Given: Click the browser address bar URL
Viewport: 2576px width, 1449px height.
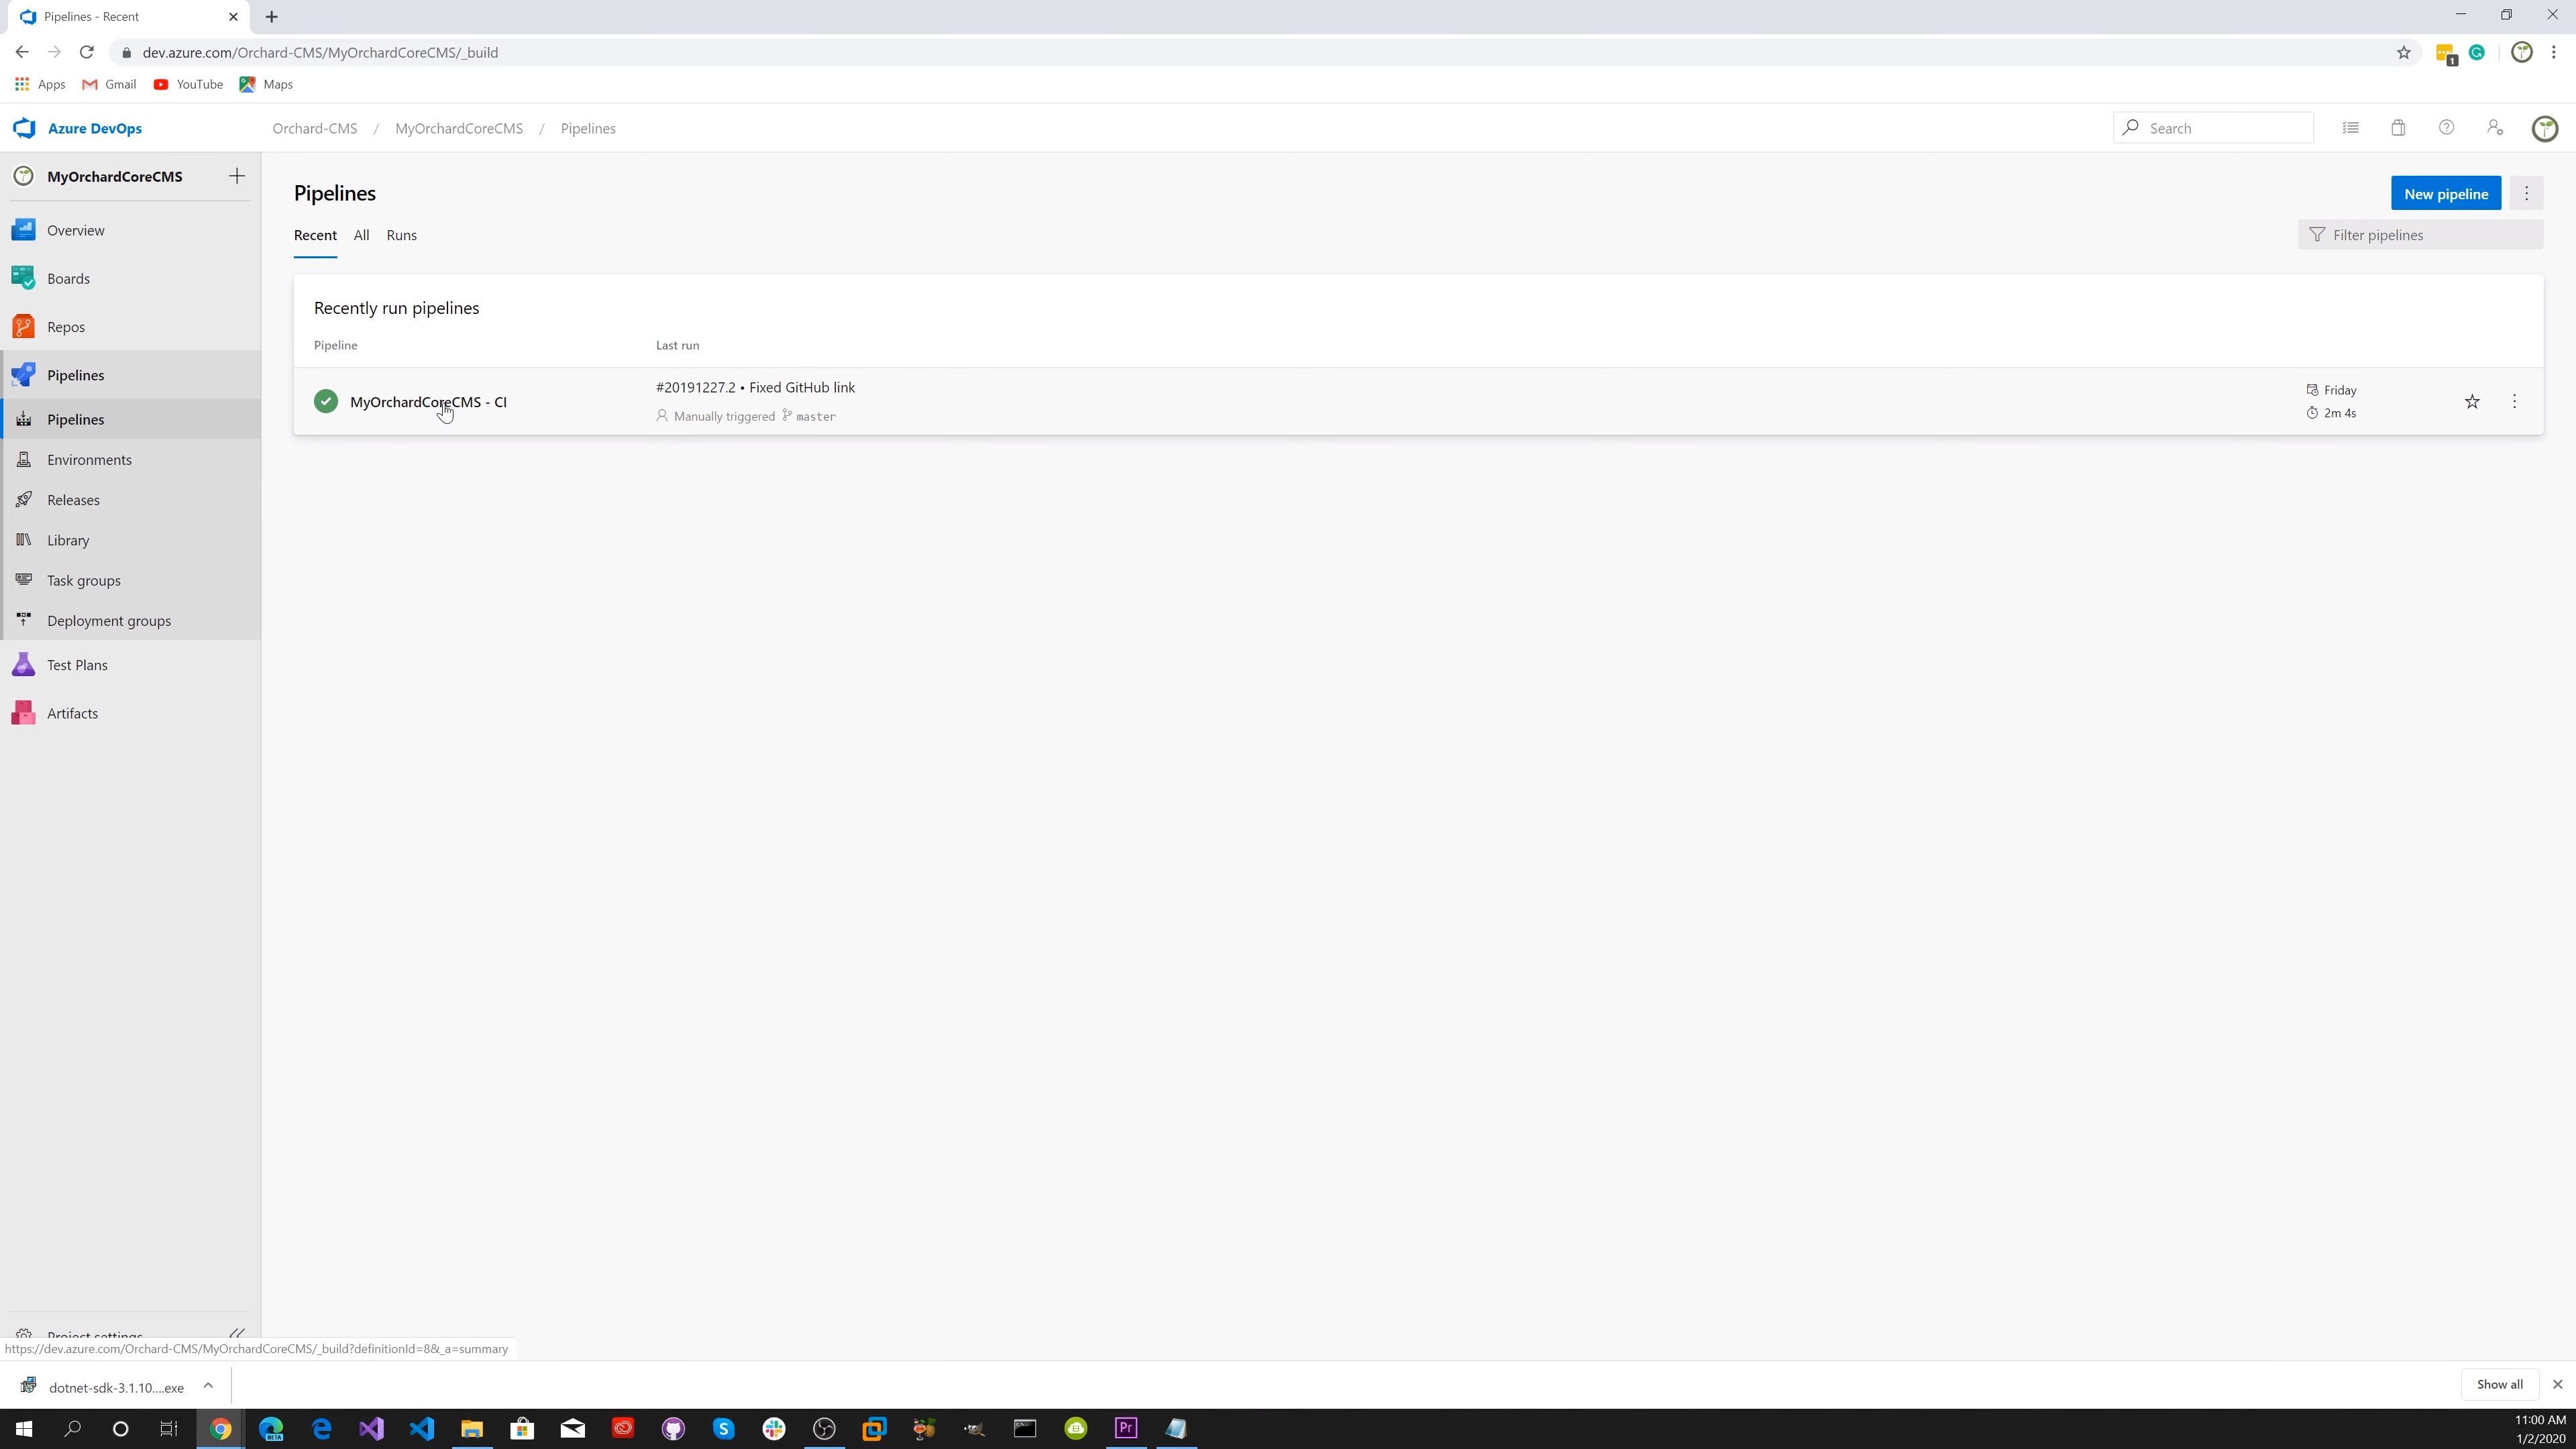Looking at the screenshot, I should pyautogui.click(x=320, y=52).
